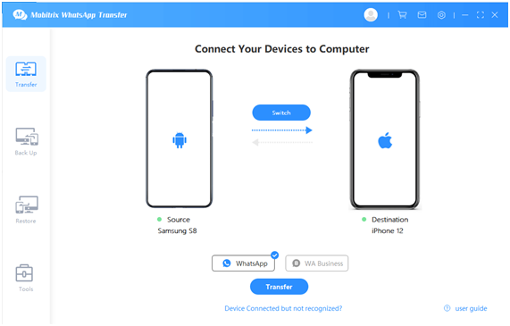The height and width of the screenshot is (326, 510).
Task: Click the question mark help icon
Action: tap(447, 308)
